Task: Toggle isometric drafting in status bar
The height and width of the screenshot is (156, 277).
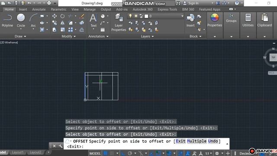Action: [141, 153]
